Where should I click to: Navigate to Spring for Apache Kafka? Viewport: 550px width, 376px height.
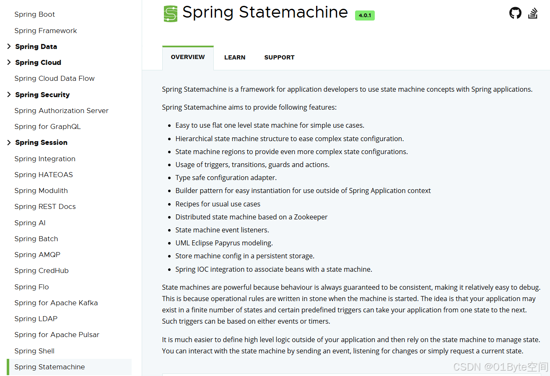[x=56, y=303]
